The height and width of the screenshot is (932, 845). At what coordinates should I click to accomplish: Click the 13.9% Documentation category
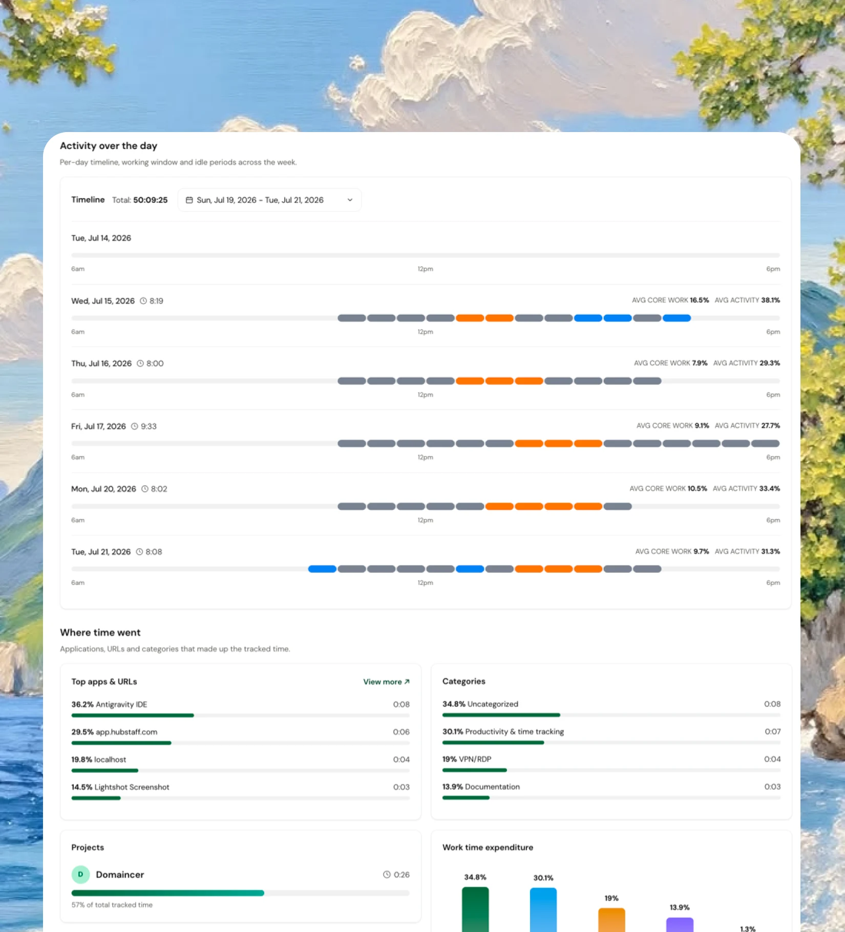pos(611,791)
